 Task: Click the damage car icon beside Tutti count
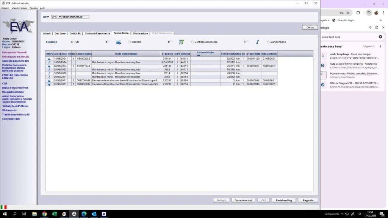coord(119,42)
